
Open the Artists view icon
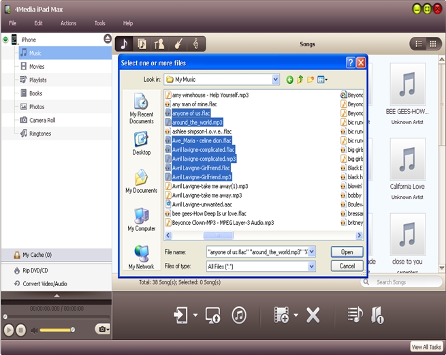click(x=159, y=44)
